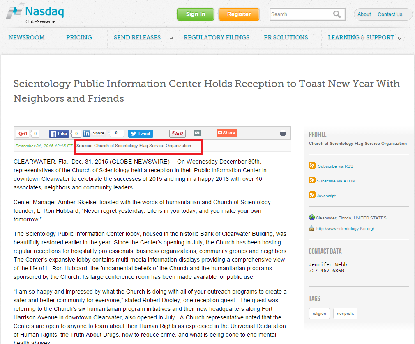Click the Clearwater, Florida, UNITED STATES location text
Image resolution: width=415 pixels, height=344 pixels.
point(351,218)
